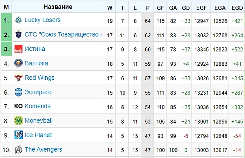Image resolution: width=245 pixels, height=158 pixels.
Task: Click The Avengers A logo
Action: tap(18, 149)
